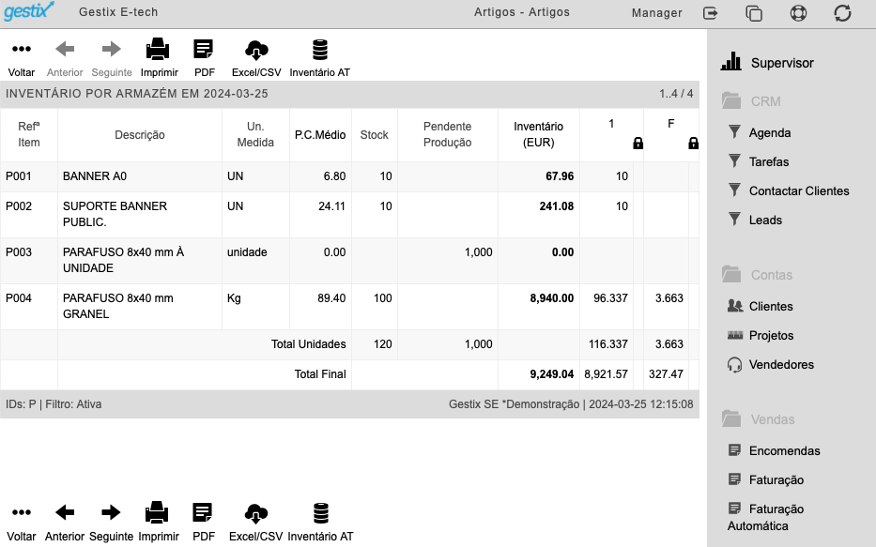Click item reference P001
The height and width of the screenshot is (547, 876).
pyautogui.click(x=19, y=176)
